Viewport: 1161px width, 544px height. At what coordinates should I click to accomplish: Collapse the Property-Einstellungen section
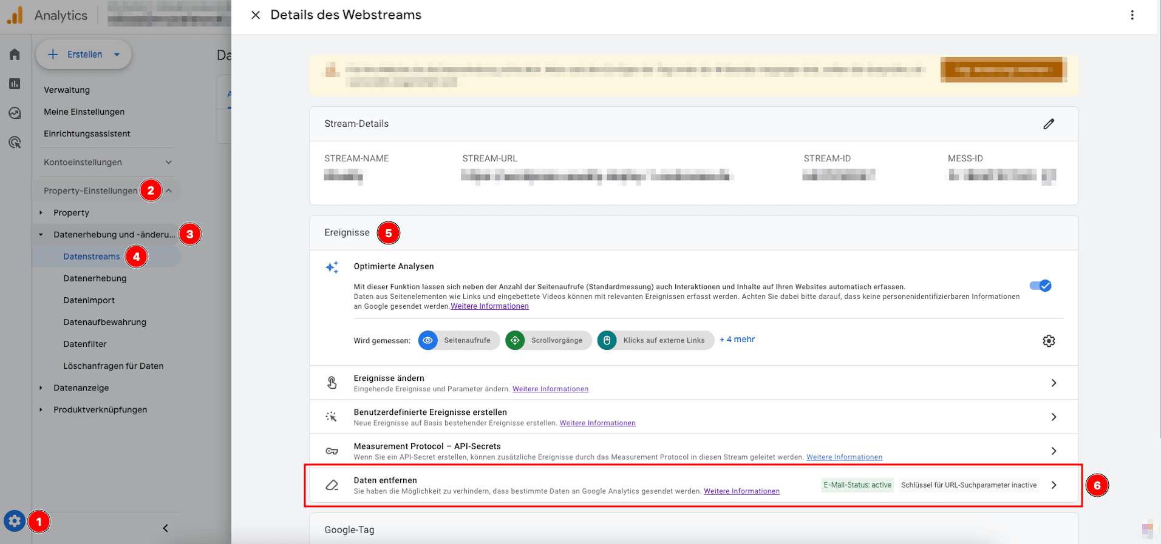coord(169,190)
